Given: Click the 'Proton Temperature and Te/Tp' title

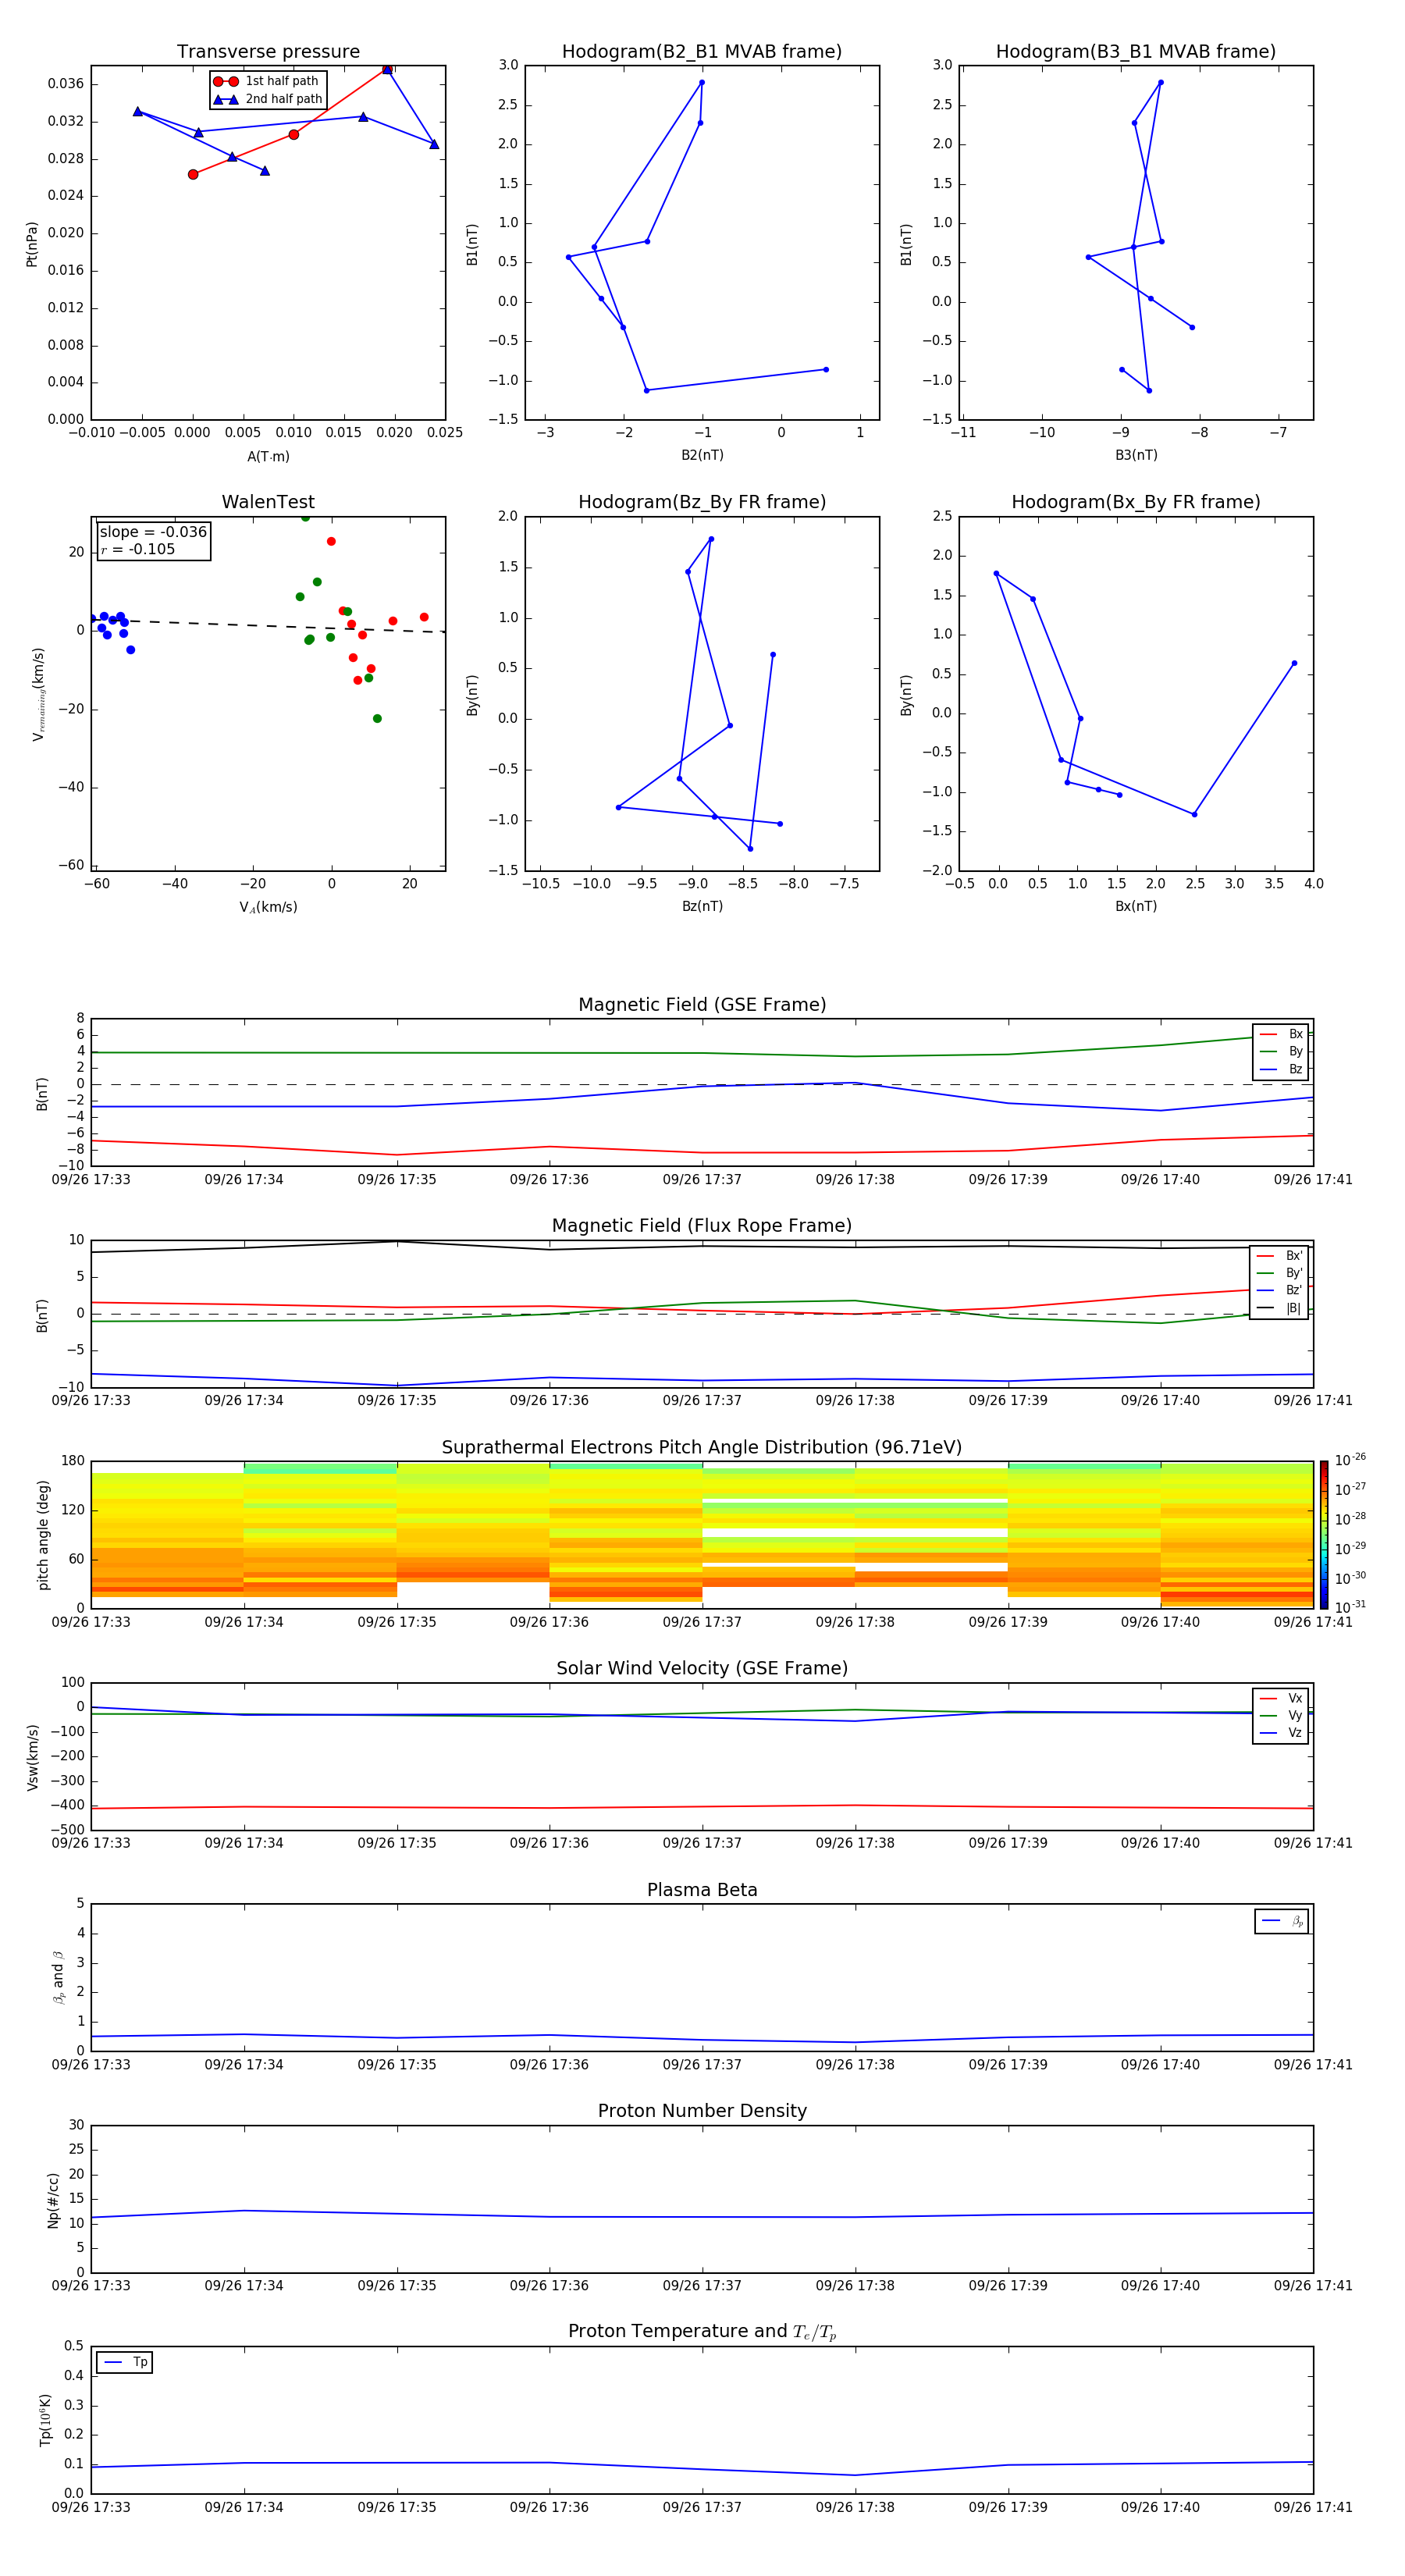Looking at the screenshot, I should click(702, 2331).
